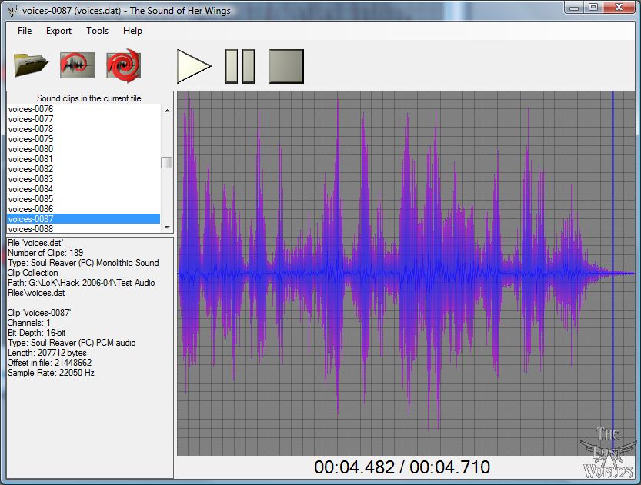Open the Export menu
641x485 pixels.
[58, 31]
